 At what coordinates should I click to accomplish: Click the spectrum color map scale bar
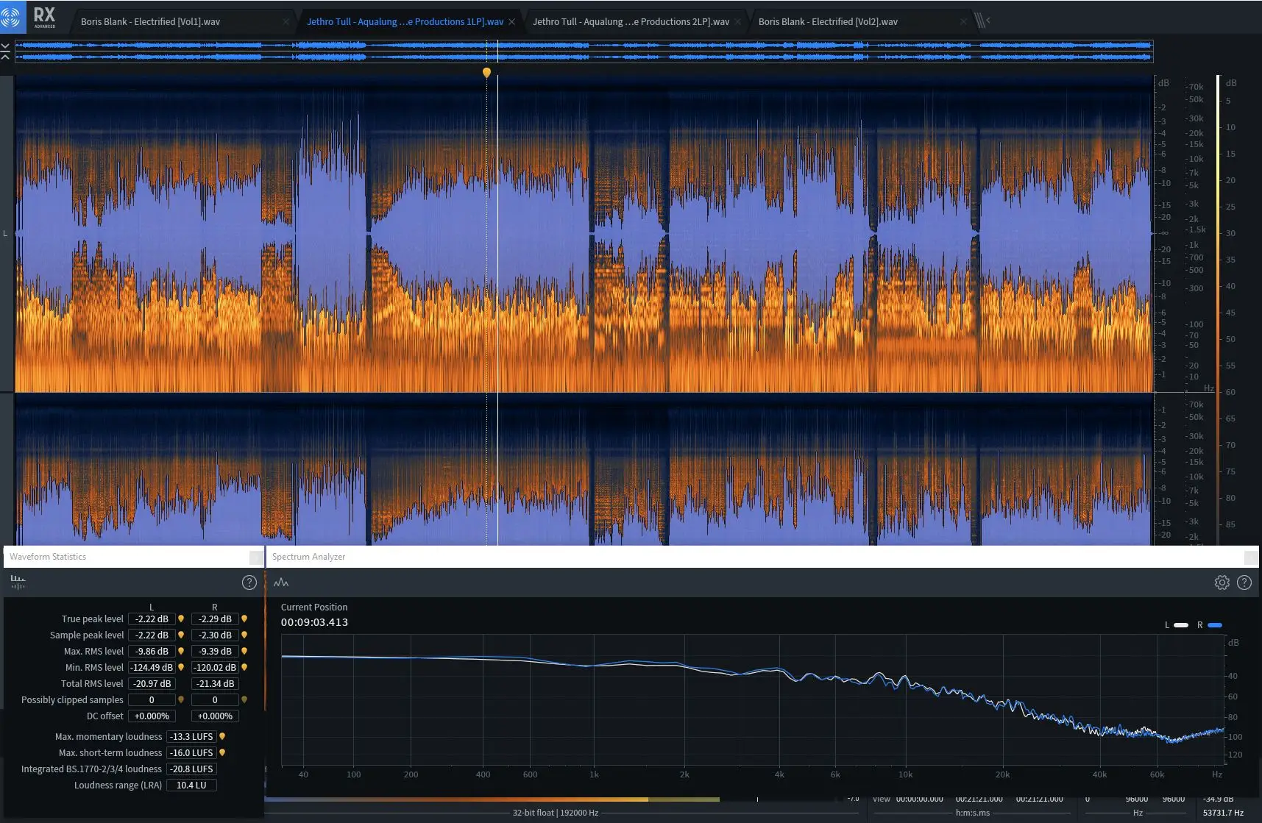[x=1218, y=309]
